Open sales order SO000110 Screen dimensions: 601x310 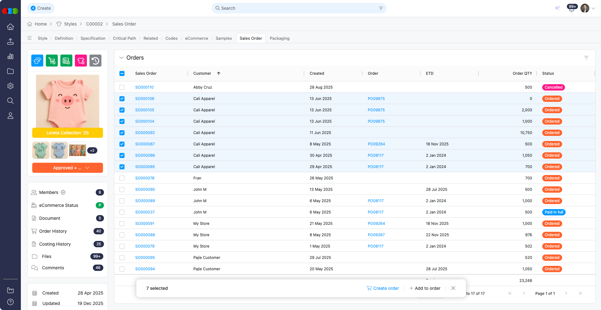pyautogui.click(x=144, y=87)
